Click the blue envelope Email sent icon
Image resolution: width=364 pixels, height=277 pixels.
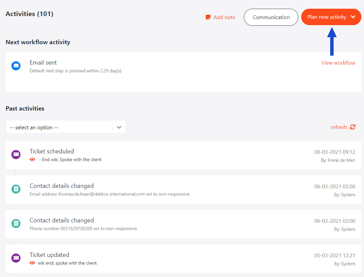16,66
